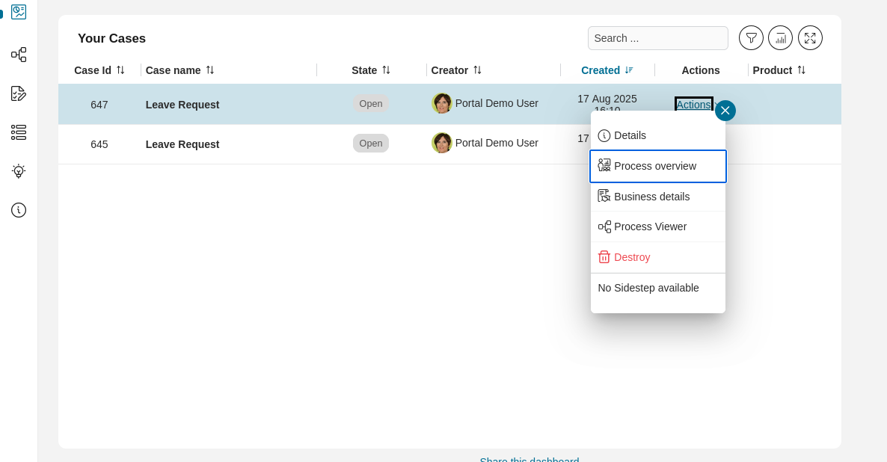Image resolution: width=887 pixels, height=462 pixels.
Task: Choose Business details in the actions menu
Action: (652, 196)
